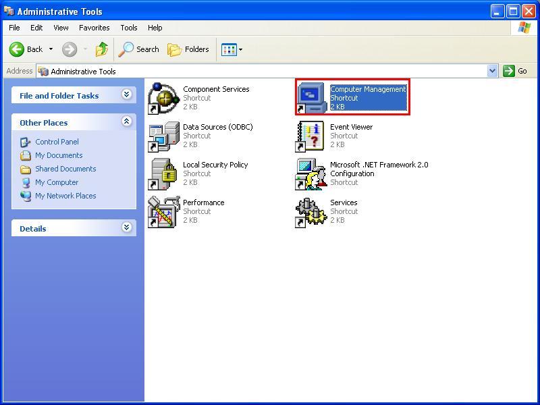This screenshot has height=405, width=540.
Task: Click the Data Sources (ODBC) label
Action: pos(217,127)
